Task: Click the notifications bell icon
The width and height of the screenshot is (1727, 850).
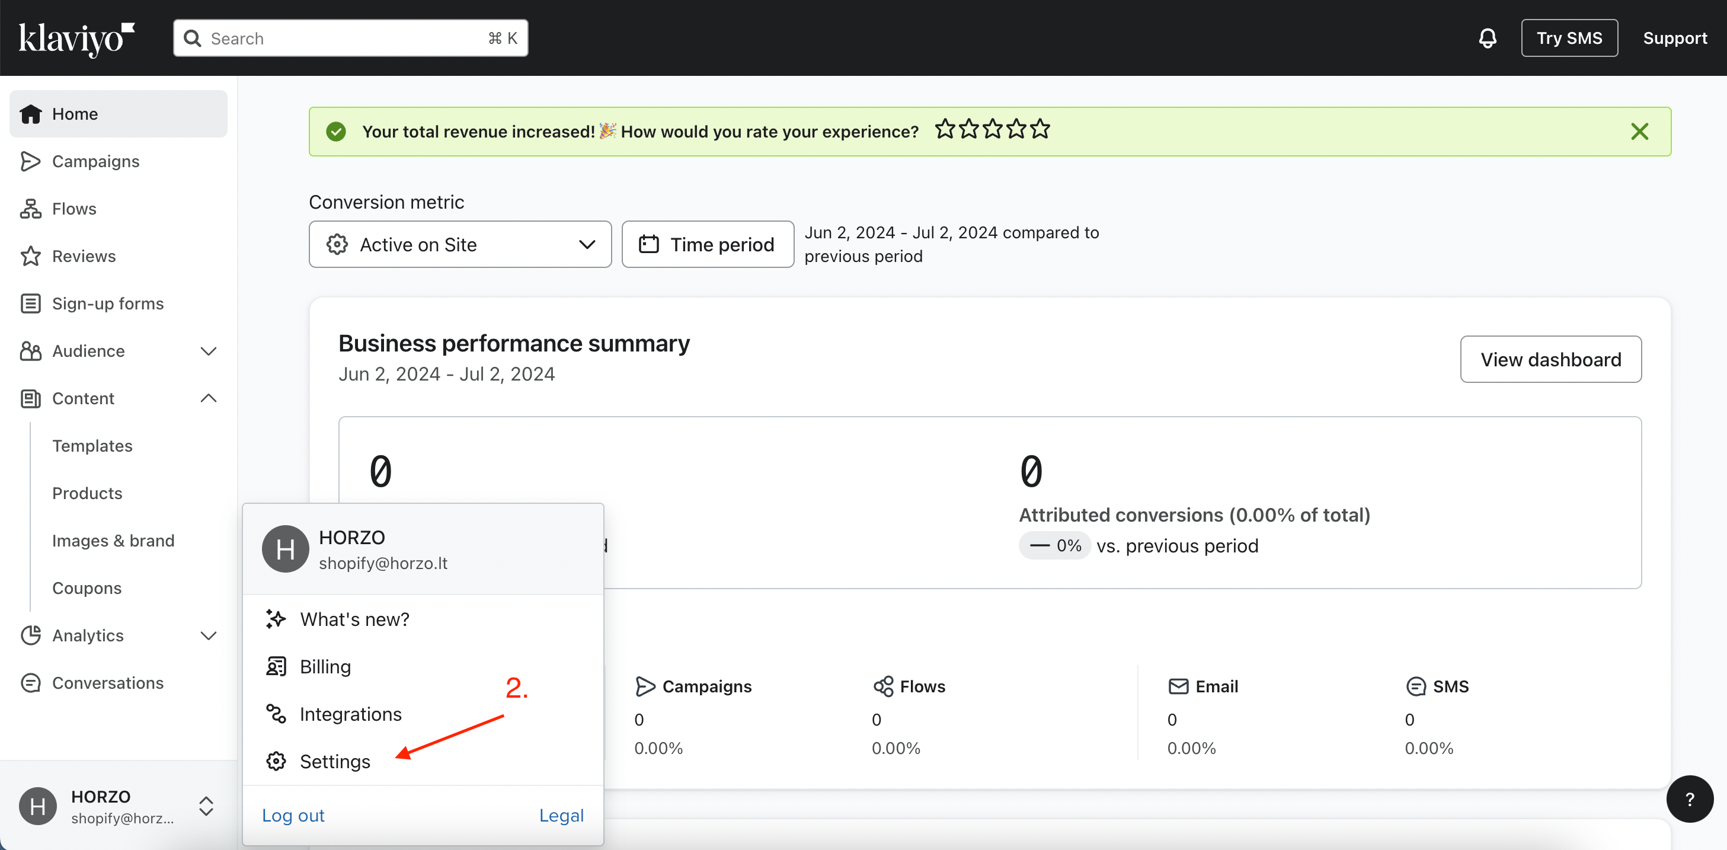Action: 1487,38
